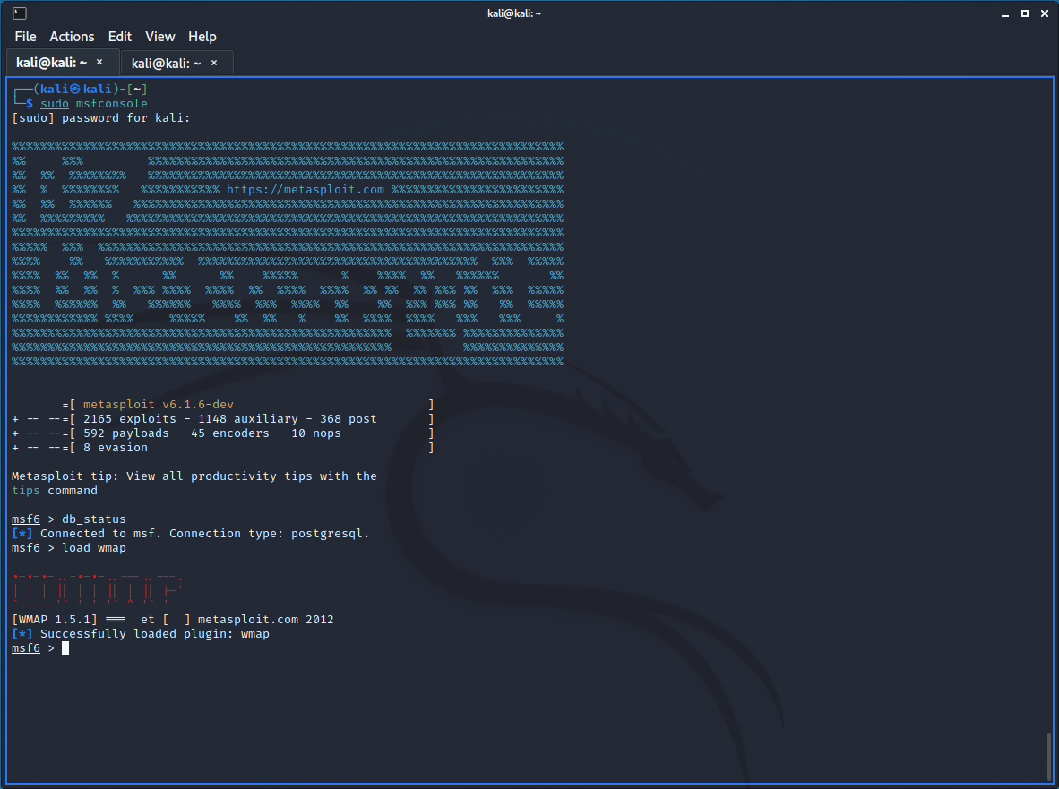This screenshot has width=1059, height=789.
Task: Close the second kali@kali tab
Action: [214, 63]
